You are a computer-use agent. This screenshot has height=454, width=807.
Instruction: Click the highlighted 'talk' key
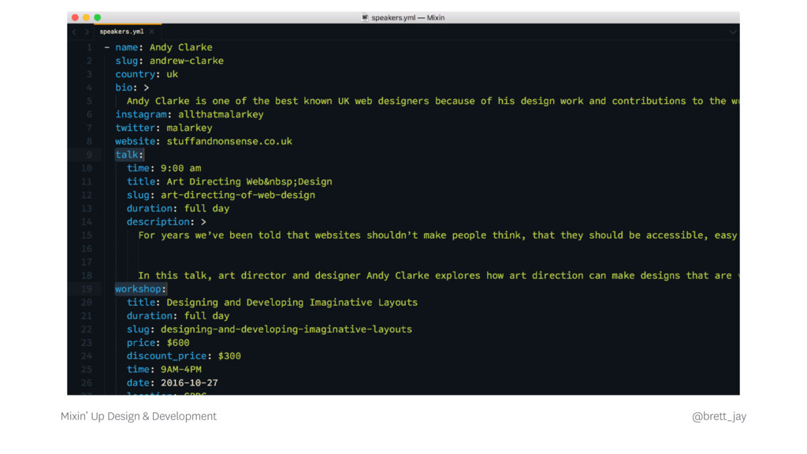[127, 154]
